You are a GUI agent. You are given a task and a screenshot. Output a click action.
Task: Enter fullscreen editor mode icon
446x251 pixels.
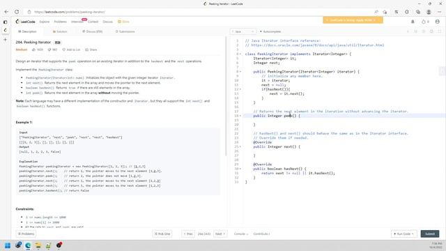point(440,31)
